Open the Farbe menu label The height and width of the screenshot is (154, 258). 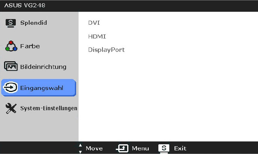coord(30,46)
